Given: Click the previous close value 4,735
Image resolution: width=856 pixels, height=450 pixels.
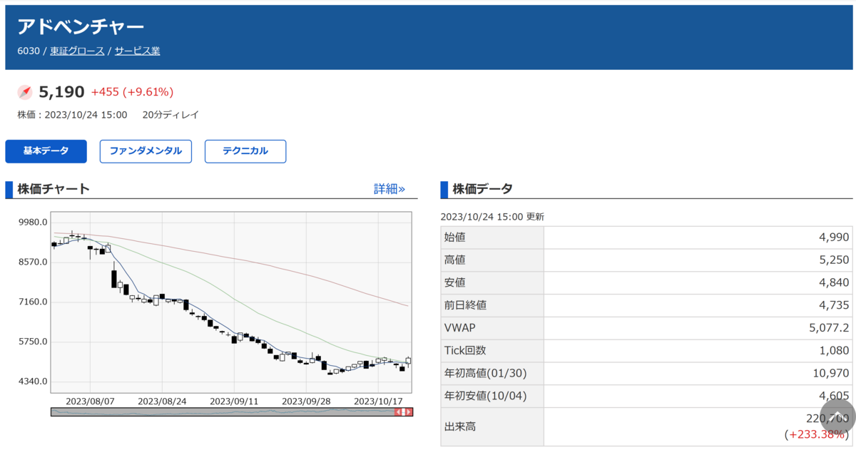Looking at the screenshot, I should (x=835, y=305).
